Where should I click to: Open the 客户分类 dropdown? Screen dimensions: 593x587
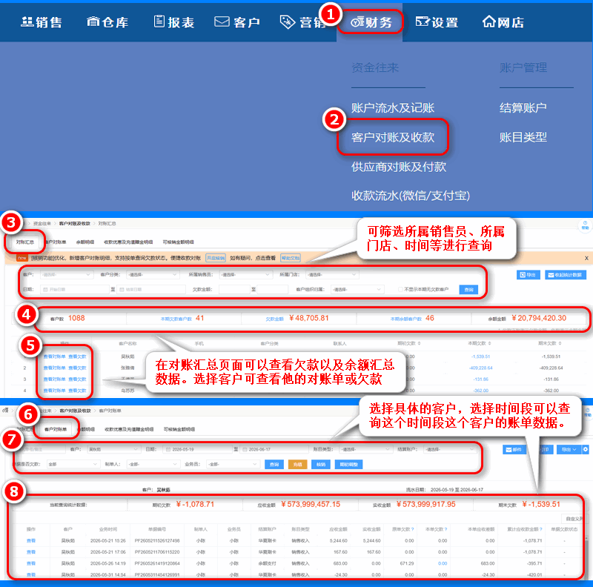point(153,274)
